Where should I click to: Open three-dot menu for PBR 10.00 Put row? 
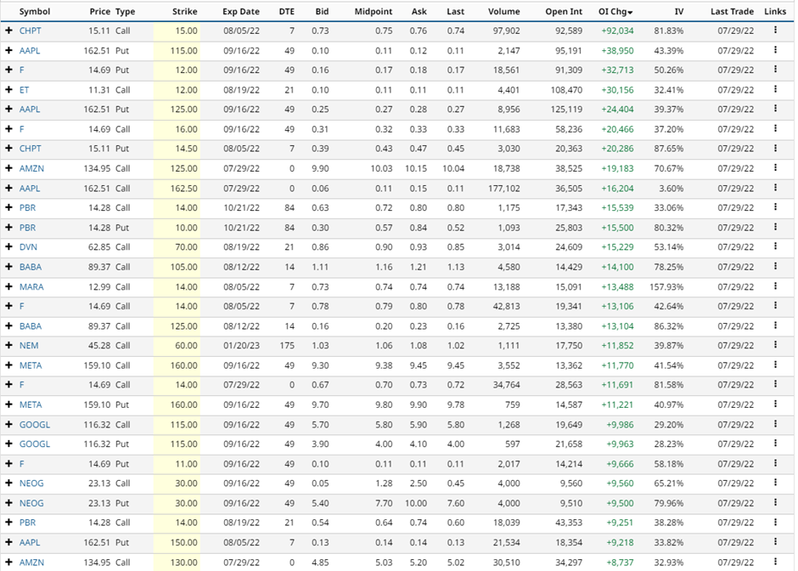tap(775, 227)
